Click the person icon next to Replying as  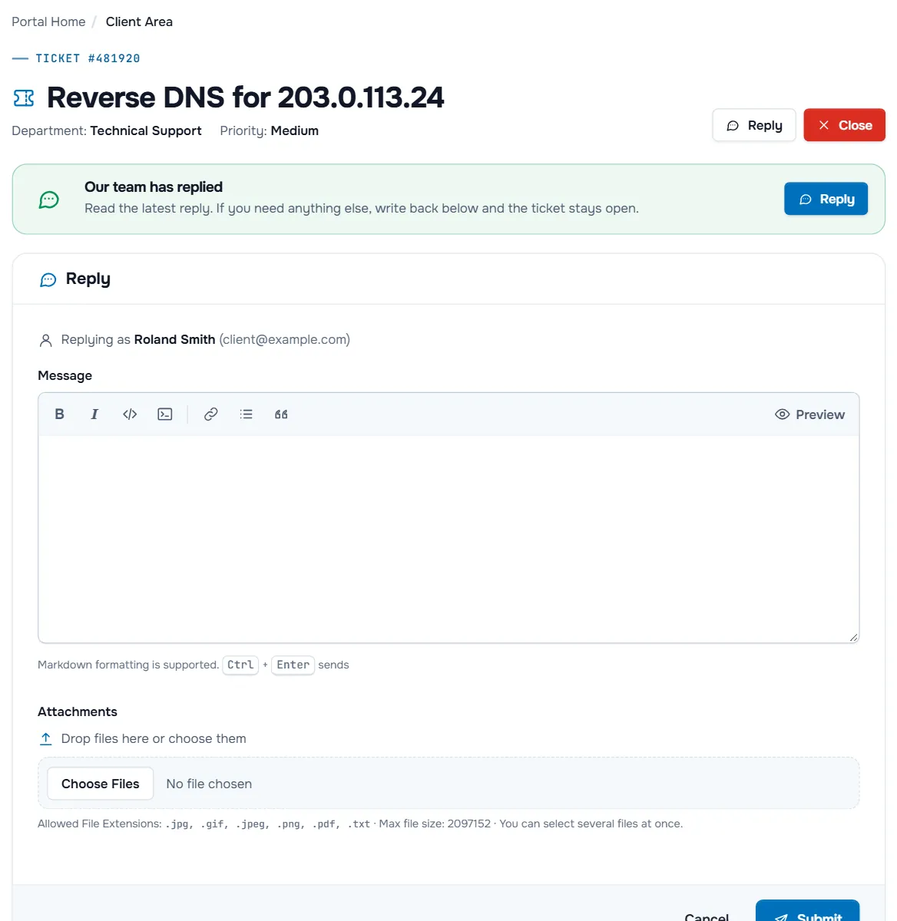click(x=46, y=340)
